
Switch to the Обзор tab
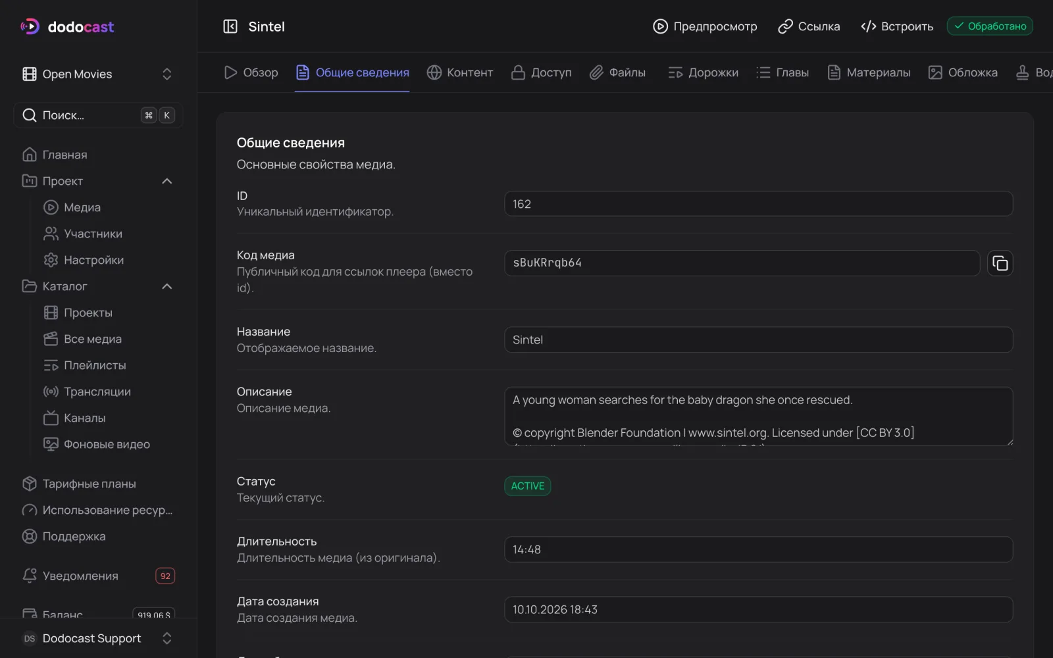pos(251,72)
